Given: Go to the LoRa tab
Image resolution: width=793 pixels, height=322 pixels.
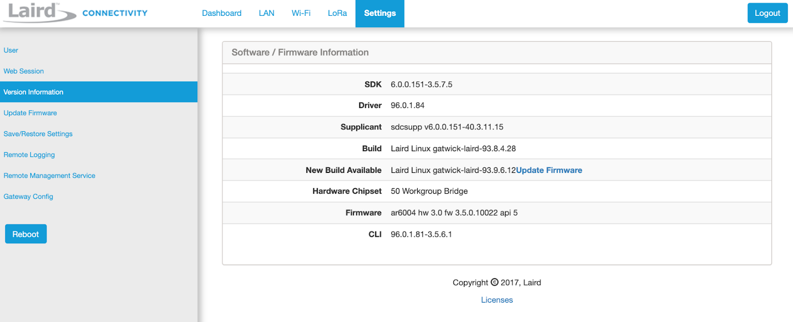Looking at the screenshot, I should [x=337, y=13].
